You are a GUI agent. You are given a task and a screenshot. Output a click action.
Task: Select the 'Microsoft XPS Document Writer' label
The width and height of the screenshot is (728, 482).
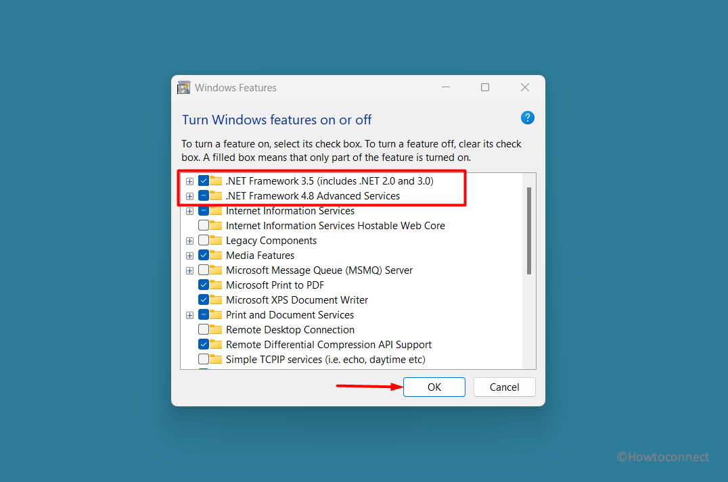tap(297, 299)
